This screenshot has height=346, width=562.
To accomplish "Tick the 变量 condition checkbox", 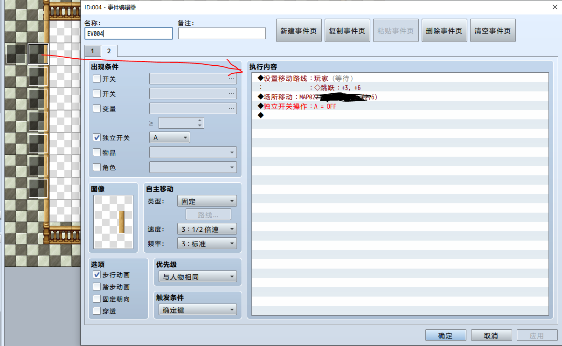I will (x=97, y=109).
